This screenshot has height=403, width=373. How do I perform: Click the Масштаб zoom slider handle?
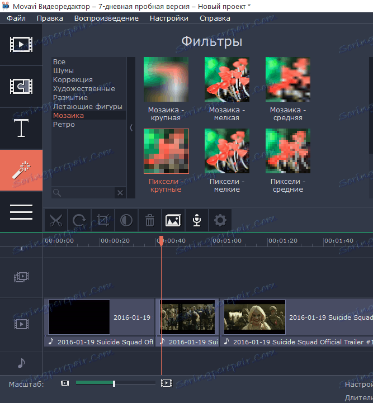(114, 383)
